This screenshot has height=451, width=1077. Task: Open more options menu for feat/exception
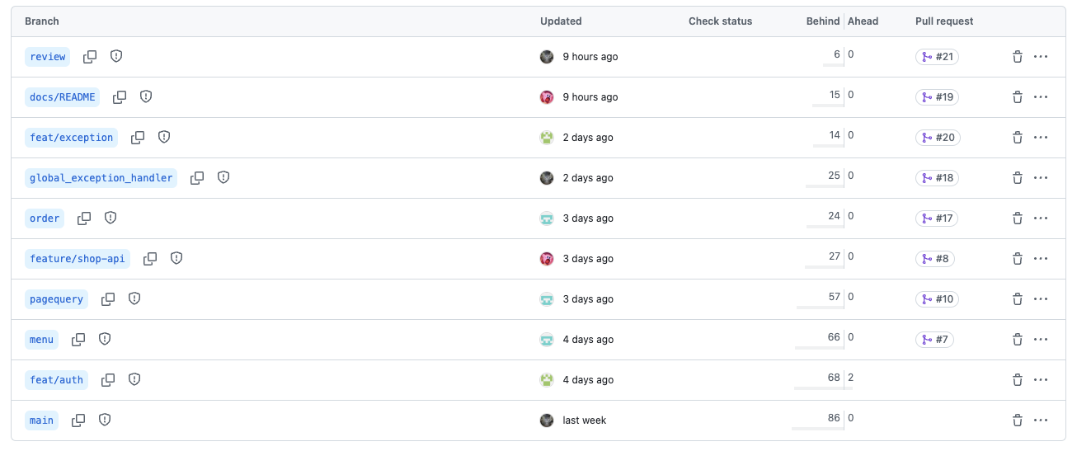pyautogui.click(x=1041, y=138)
